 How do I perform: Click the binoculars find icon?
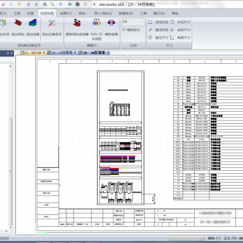78,4
